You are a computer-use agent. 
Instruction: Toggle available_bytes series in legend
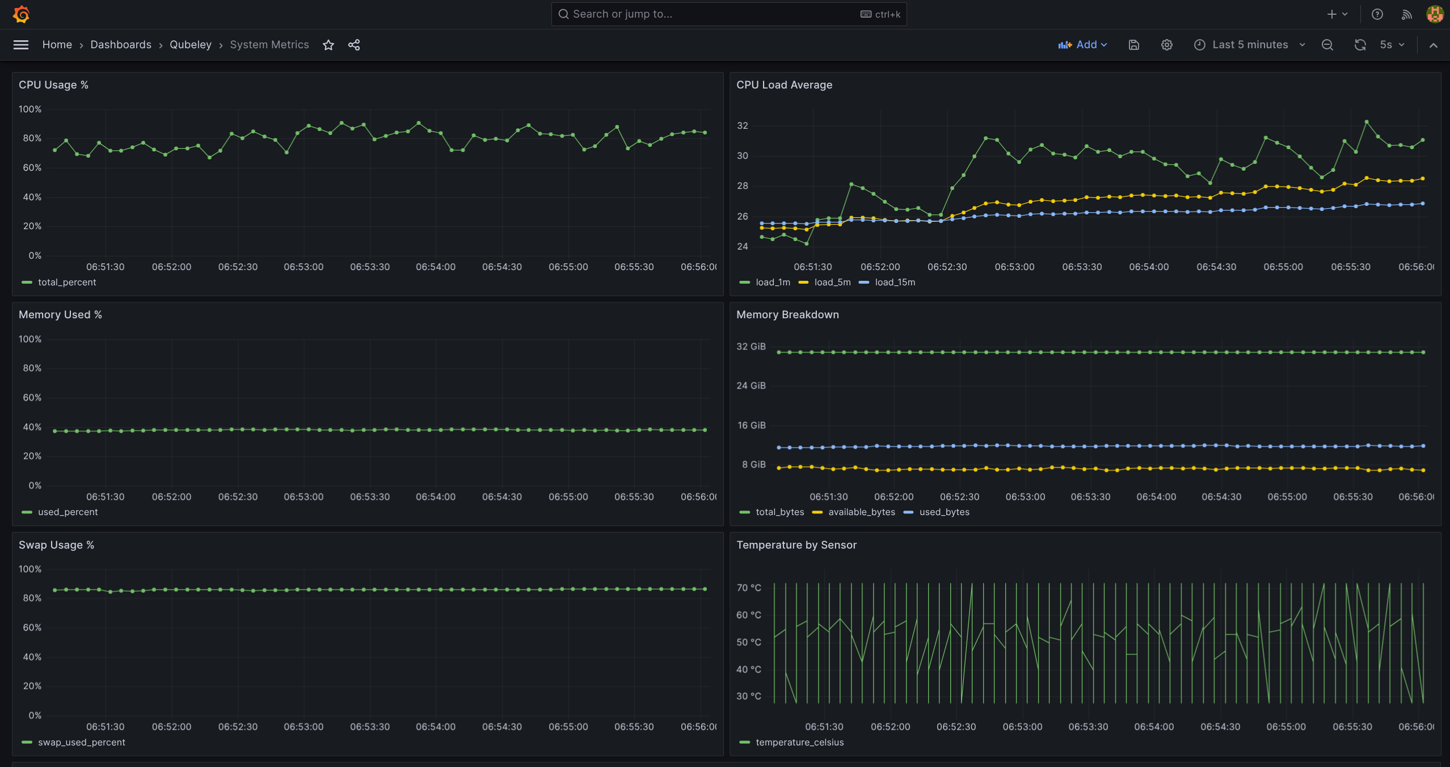coord(861,512)
